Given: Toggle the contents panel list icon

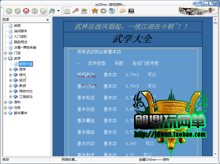Looking at the screenshot, I should click(x=67, y=11).
